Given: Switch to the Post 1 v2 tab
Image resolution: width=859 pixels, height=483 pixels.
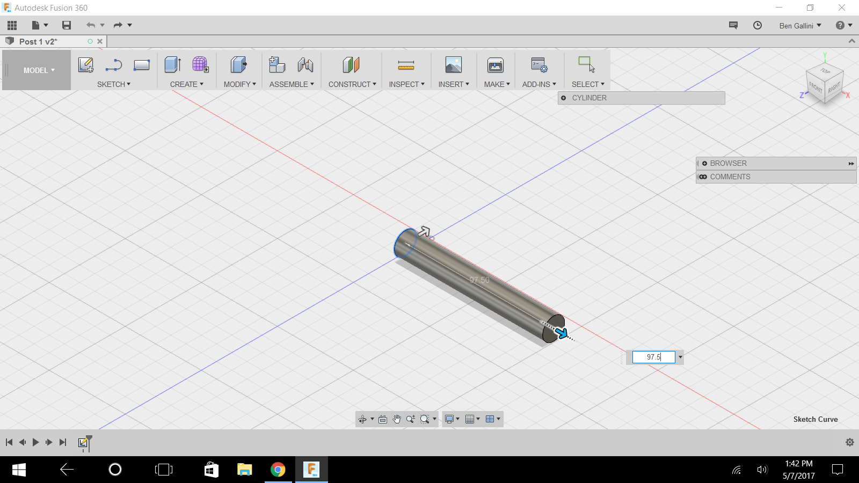Looking at the screenshot, I should tap(38, 41).
